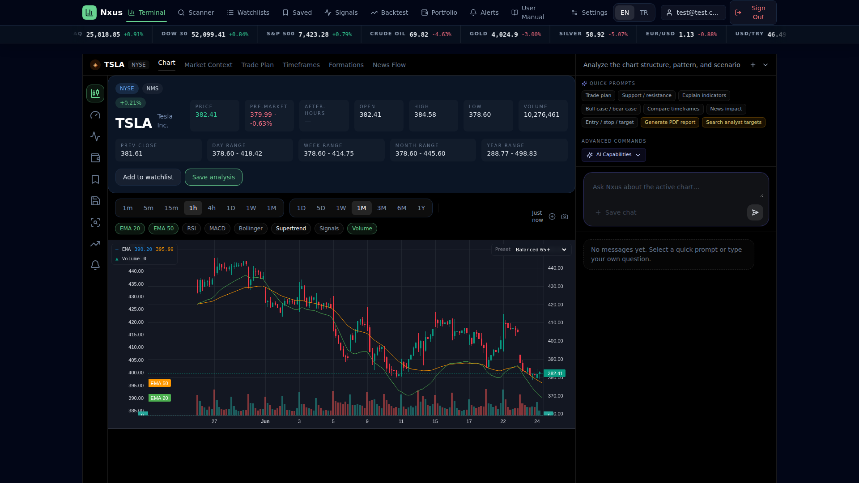Enable the MACD indicator
The image size is (859, 483).
pos(217,229)
